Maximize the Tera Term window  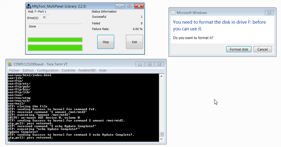(150, 64)
